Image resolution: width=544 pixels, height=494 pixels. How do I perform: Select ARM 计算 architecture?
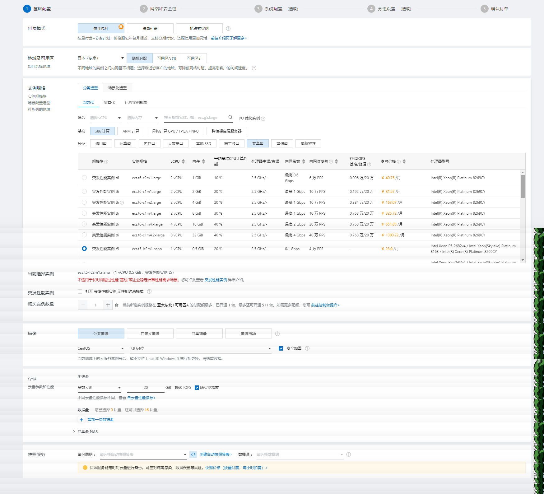pos(131,131)
